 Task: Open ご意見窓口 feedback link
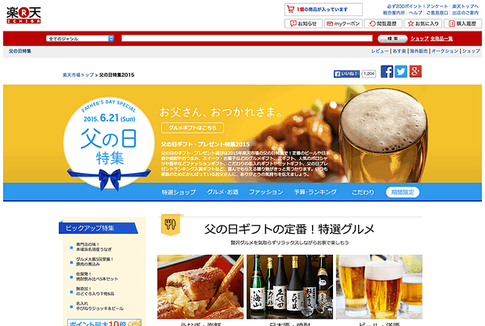point(437,13)
